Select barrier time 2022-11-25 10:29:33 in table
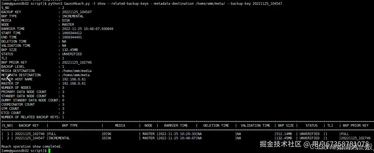Viewport: 374px width, 153px height. [177, 134]
